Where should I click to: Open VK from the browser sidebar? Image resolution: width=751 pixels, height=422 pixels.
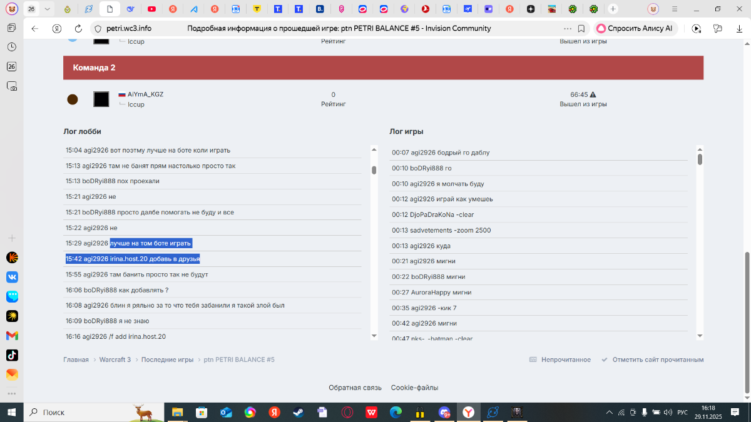(12, 276)
